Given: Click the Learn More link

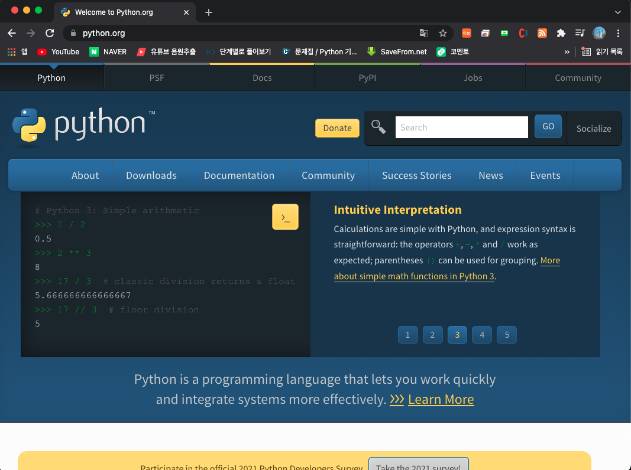Looking at the screenshot, I should pyautogui.click(x=441, y=400).
